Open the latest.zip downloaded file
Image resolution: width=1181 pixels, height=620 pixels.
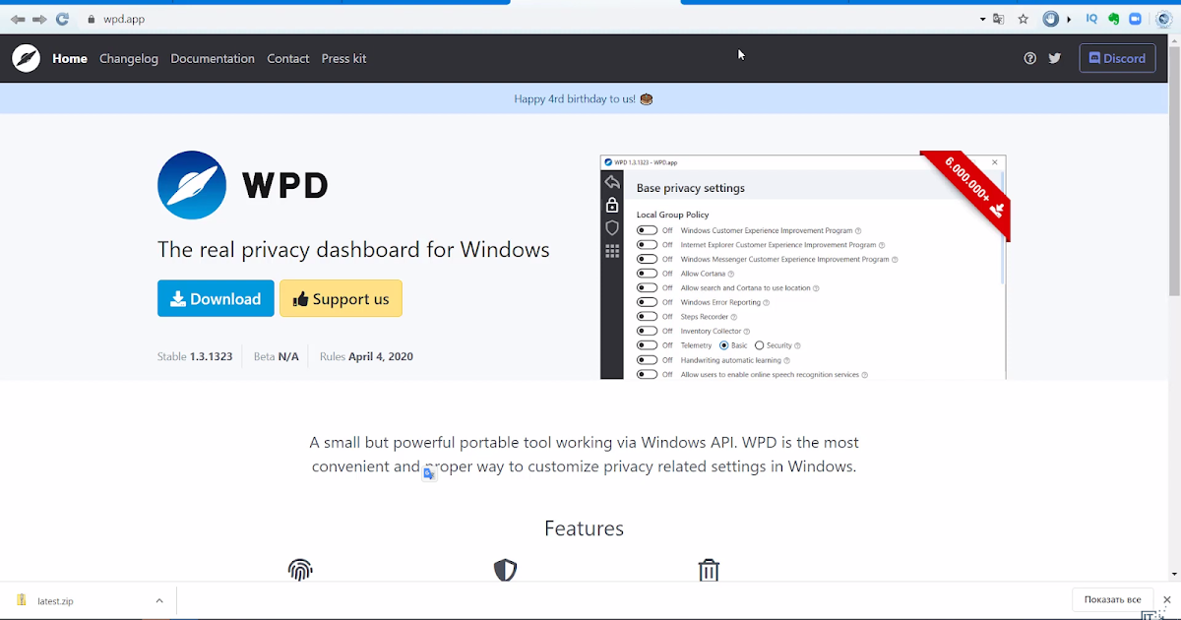[x=55, y=600]
